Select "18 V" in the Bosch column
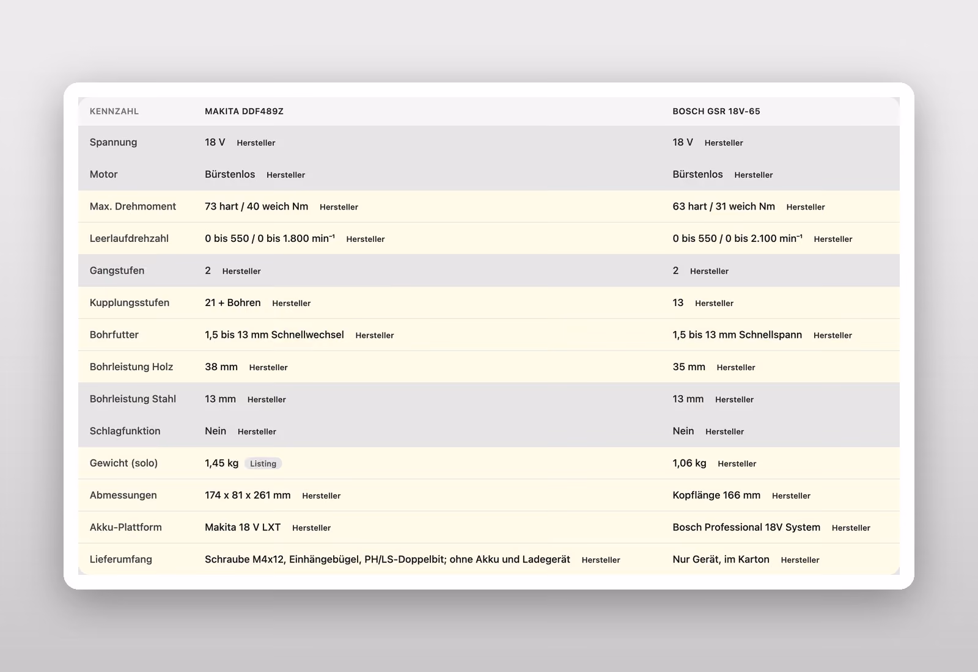978x672 pixels. click(x=683, y=142)
